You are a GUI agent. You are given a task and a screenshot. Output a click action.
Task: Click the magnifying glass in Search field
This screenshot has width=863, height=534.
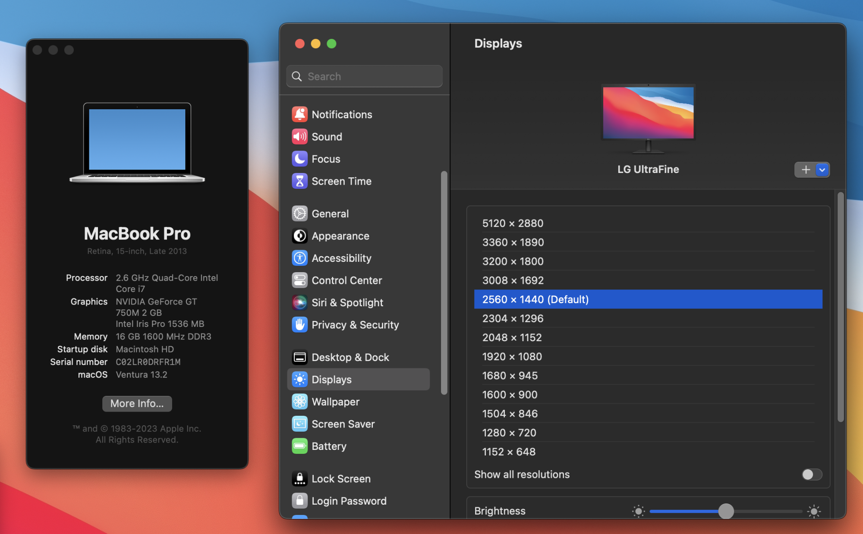coord(297,76)
